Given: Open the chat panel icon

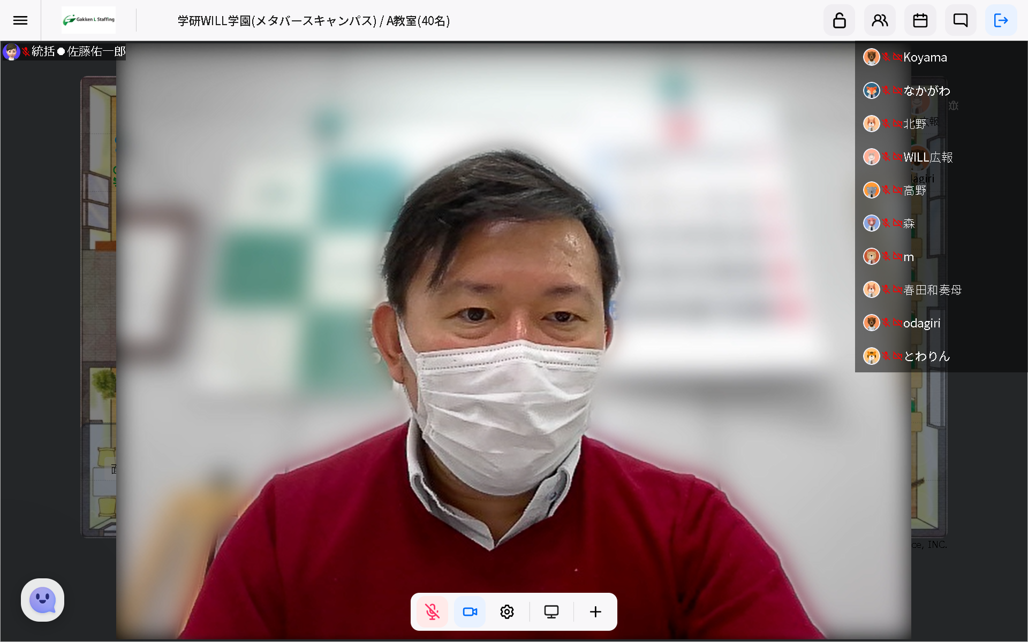Looking at the screenshot, I should point(961,20).
